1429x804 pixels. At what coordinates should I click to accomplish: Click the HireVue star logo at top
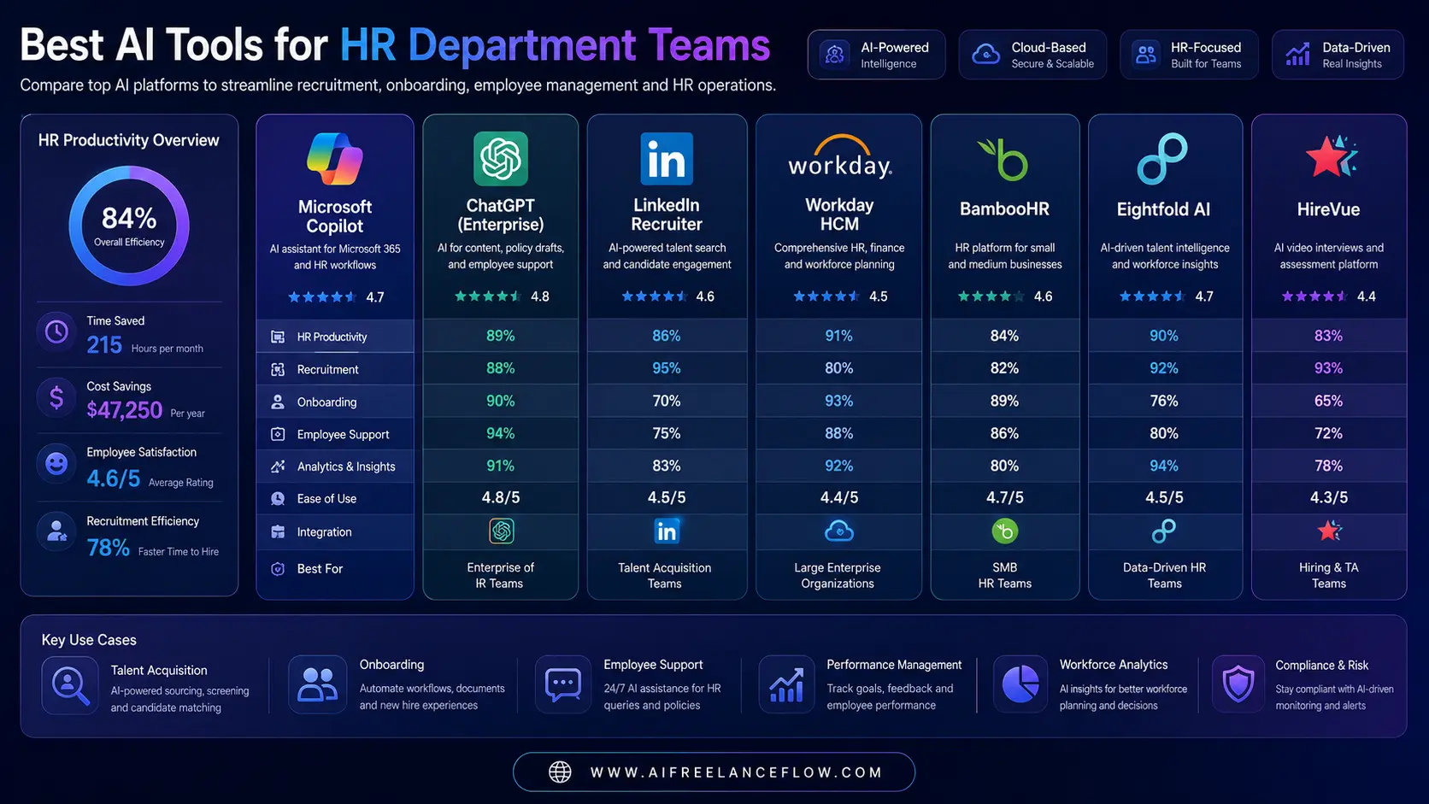1330,156
